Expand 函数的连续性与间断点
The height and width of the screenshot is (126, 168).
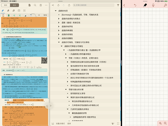coord(59,19)
